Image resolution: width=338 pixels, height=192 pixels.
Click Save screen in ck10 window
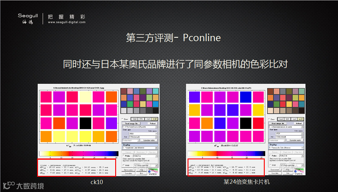pos(129,170)
